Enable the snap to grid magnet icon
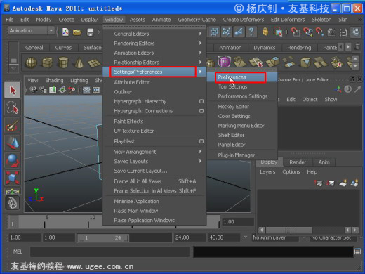Viewport: 365px width, 274px height. [x=295, y=32]
